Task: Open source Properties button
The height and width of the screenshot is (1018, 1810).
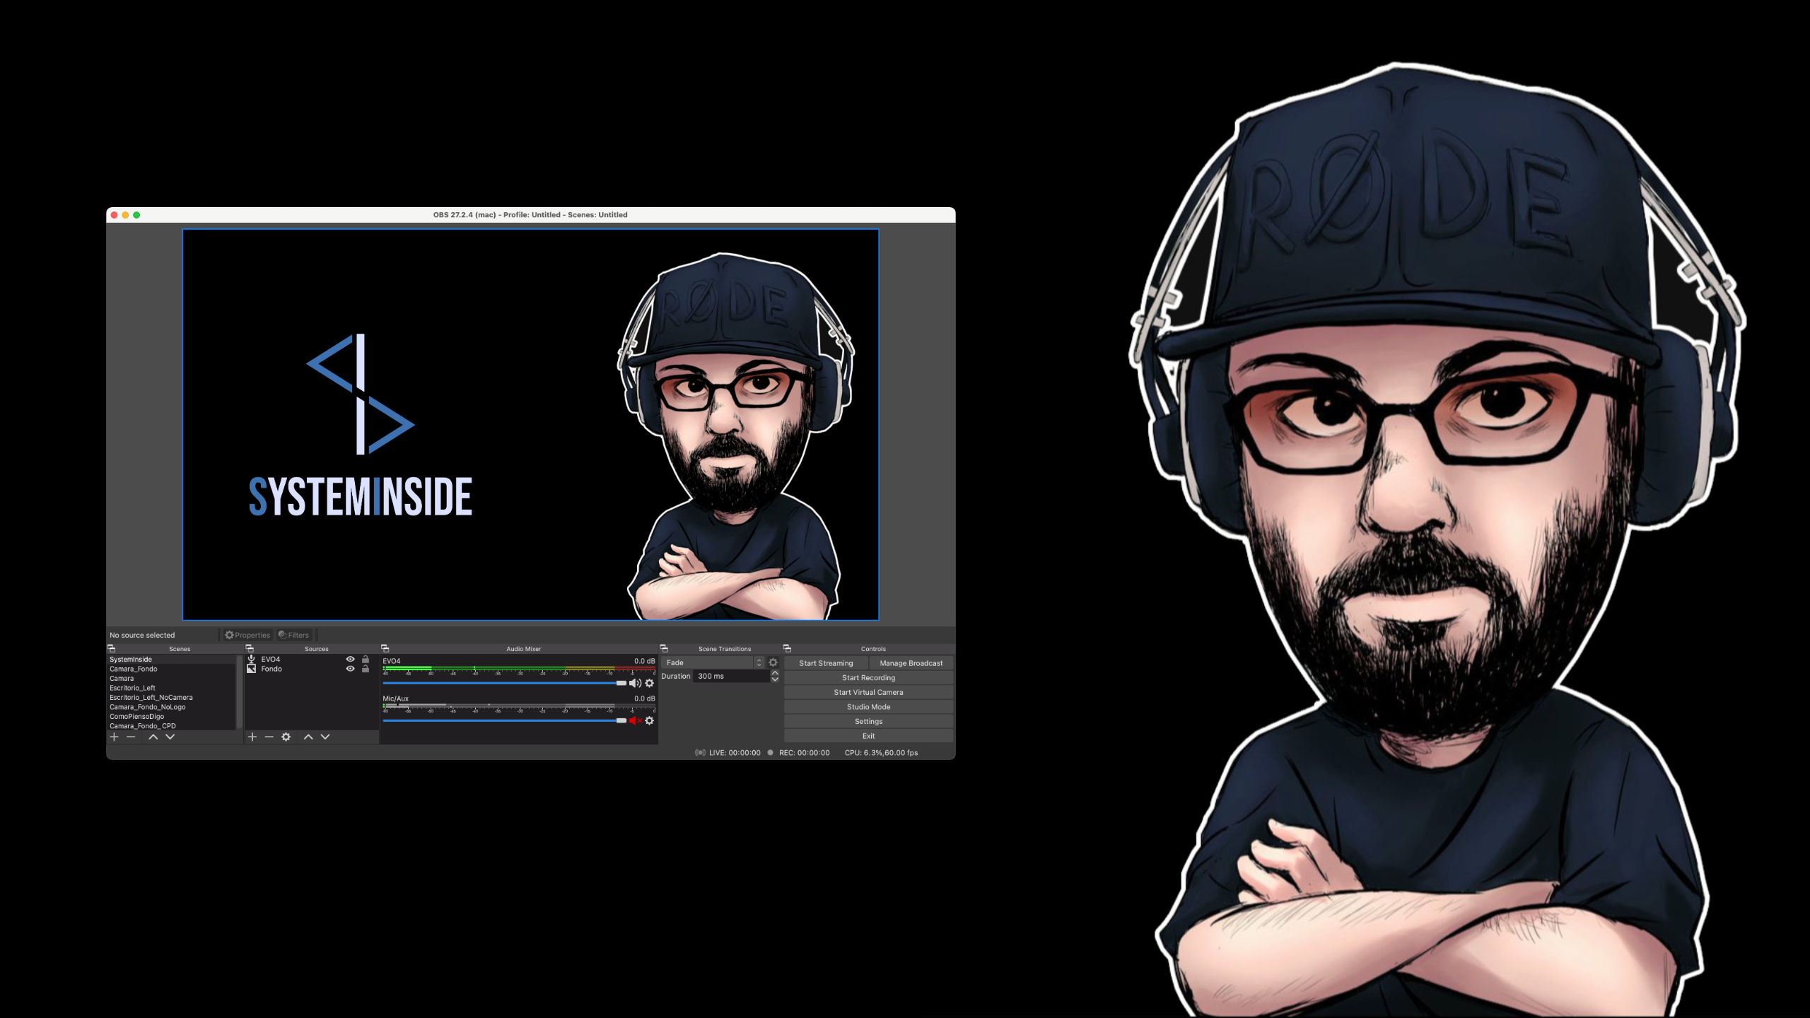Action: pyautogui.click(x=247, y=635)
